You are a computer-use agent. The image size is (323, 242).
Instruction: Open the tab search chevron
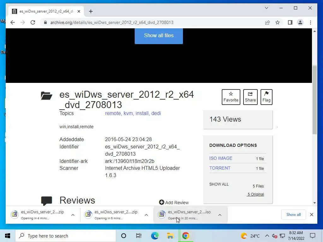[266, 8]
